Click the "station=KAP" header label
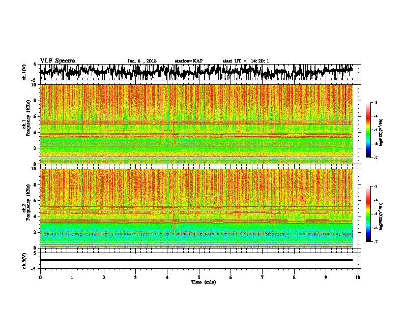Viewport: 403px width, 311px height. click(x=189, y=61)
